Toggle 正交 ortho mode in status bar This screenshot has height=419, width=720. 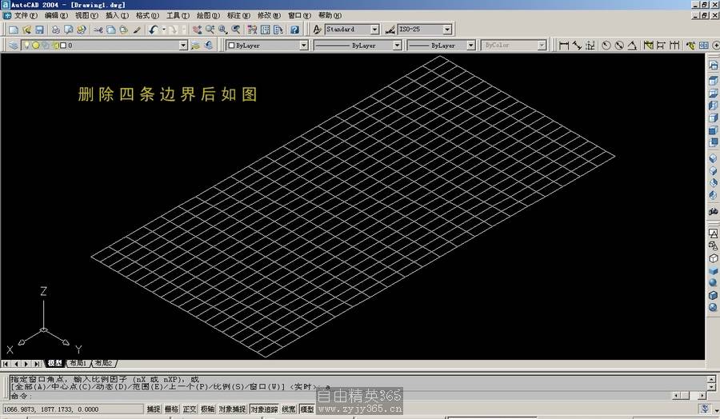[190, 409]
